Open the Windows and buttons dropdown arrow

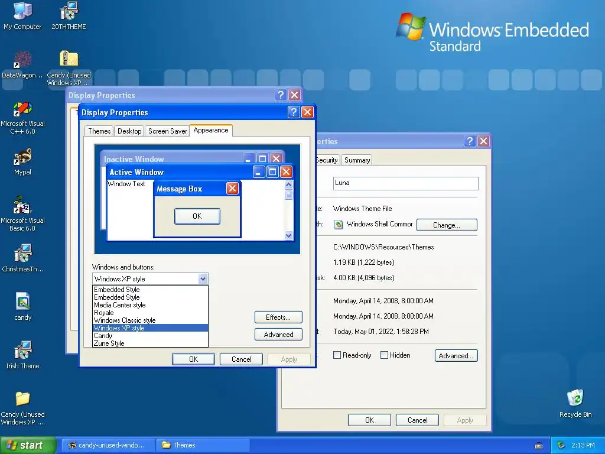(203, 279)
